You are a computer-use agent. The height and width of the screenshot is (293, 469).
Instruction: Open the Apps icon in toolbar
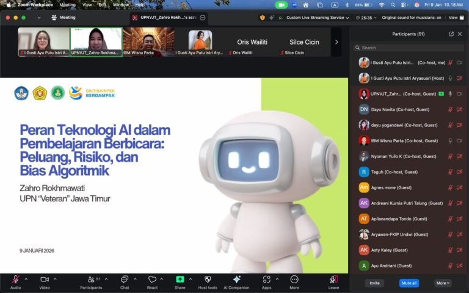point(266,279)
